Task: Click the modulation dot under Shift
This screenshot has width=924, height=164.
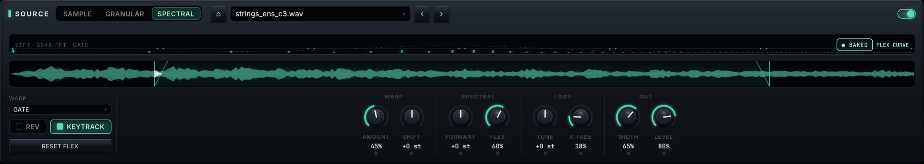Action: (412, 154)
